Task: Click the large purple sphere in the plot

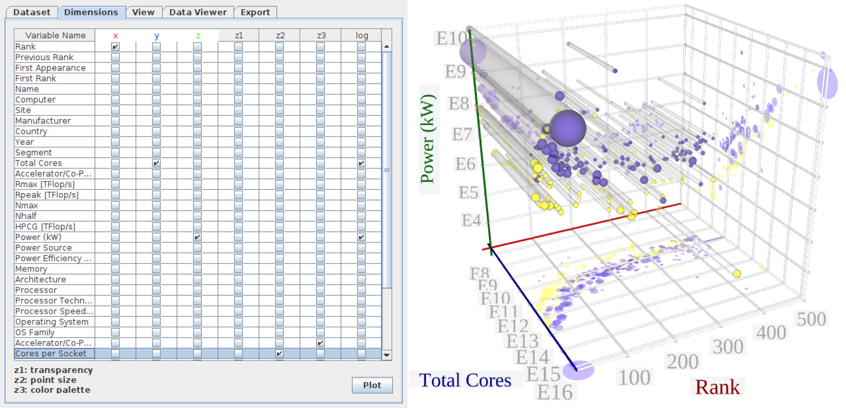Action: [x=567, y=128]
